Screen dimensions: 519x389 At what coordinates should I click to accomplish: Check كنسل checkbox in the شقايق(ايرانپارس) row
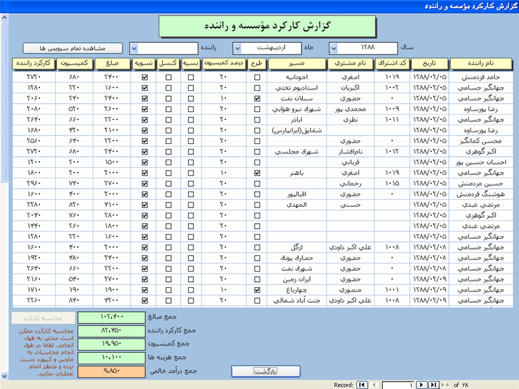169,131
